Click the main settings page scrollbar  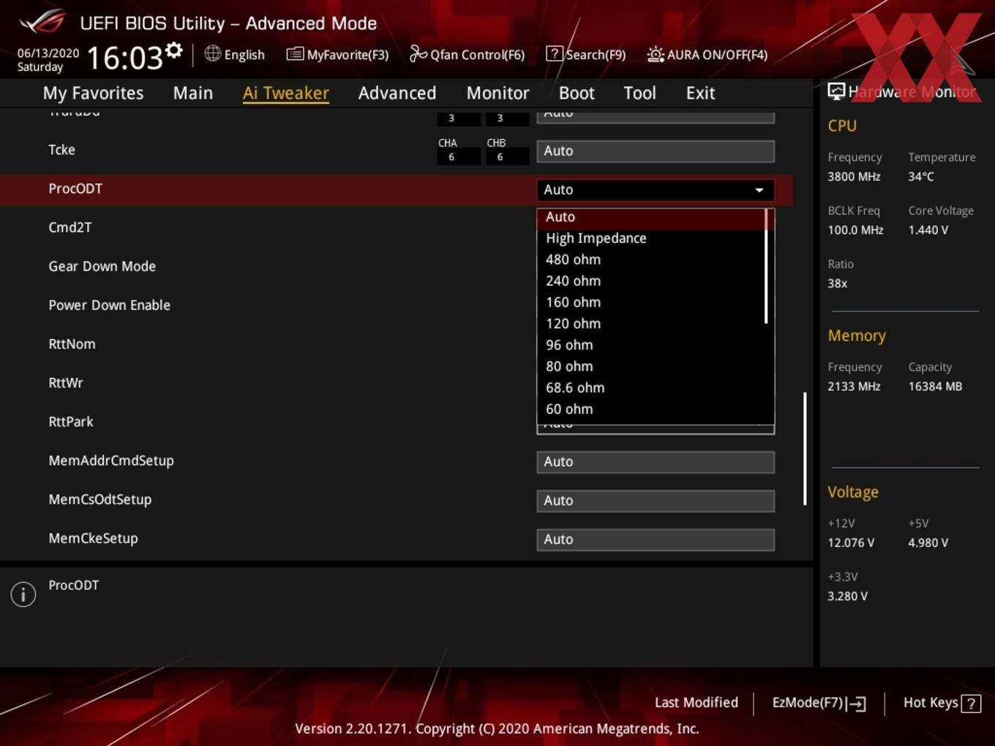[x=805, y=448]
